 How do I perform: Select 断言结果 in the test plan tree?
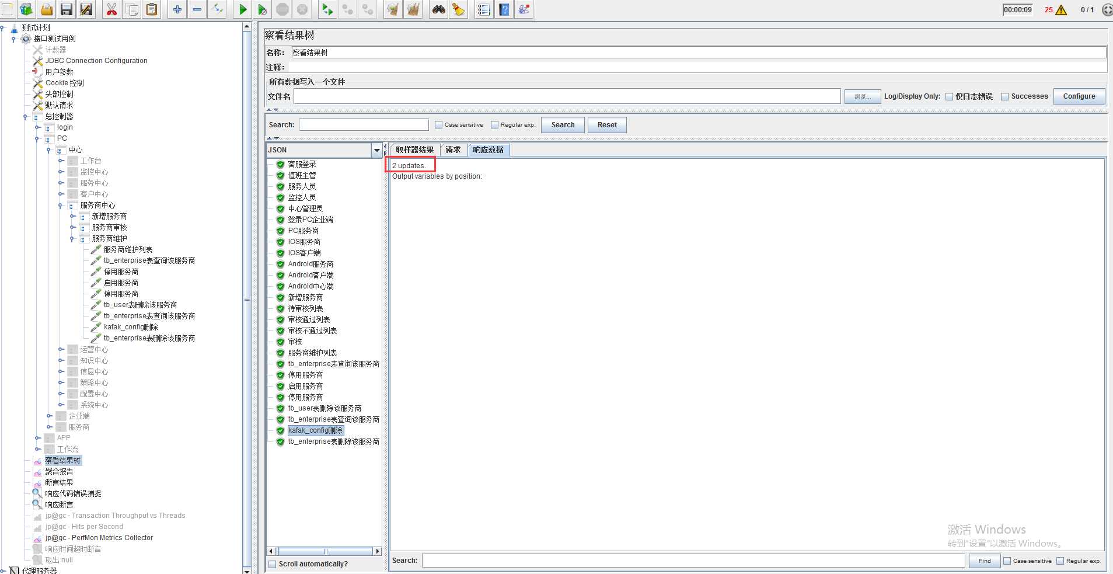click(x=59, y=482)
